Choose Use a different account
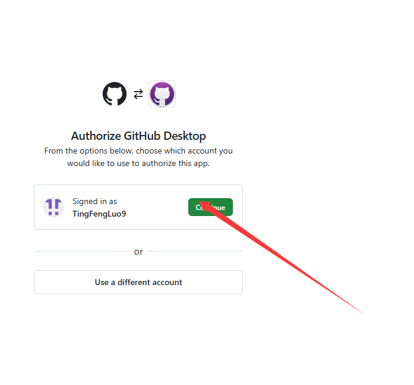414x385 pixels. click(x=138, y=282)
